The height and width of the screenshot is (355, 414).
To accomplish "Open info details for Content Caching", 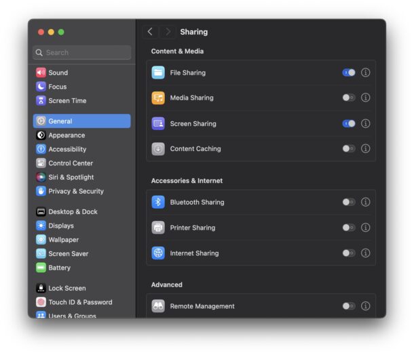I will 366,148.
